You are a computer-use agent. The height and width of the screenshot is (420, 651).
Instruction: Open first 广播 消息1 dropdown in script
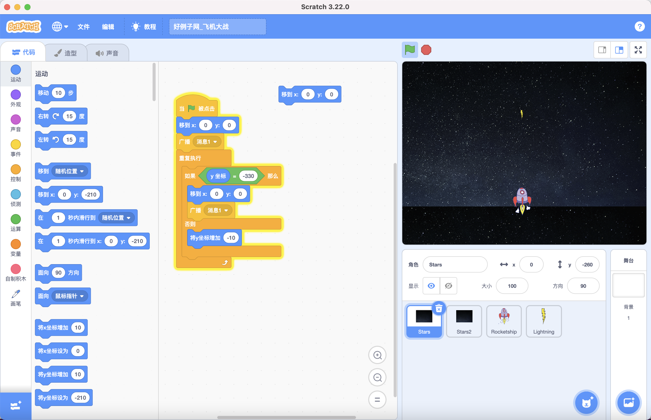[207, 142]
